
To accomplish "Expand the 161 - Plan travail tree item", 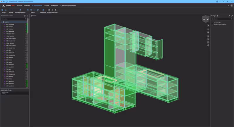I will [x=3, y=24].
